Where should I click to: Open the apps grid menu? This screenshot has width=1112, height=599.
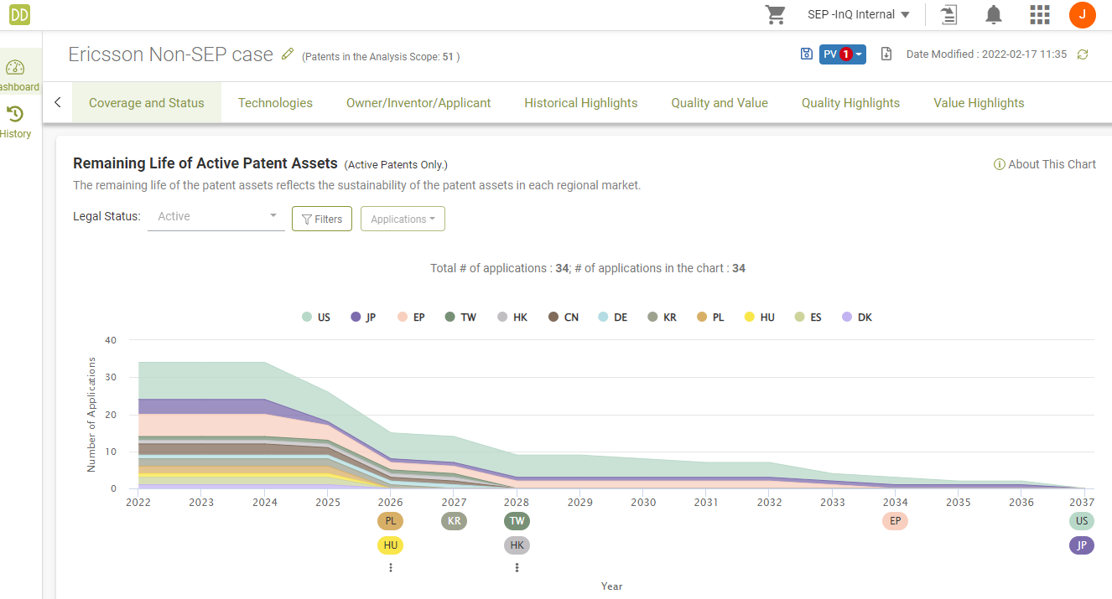point(1040,14)
